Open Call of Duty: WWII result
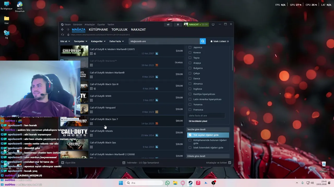Image resolution: width=334 pixels, height=187 pixels. tap(122, 98)
